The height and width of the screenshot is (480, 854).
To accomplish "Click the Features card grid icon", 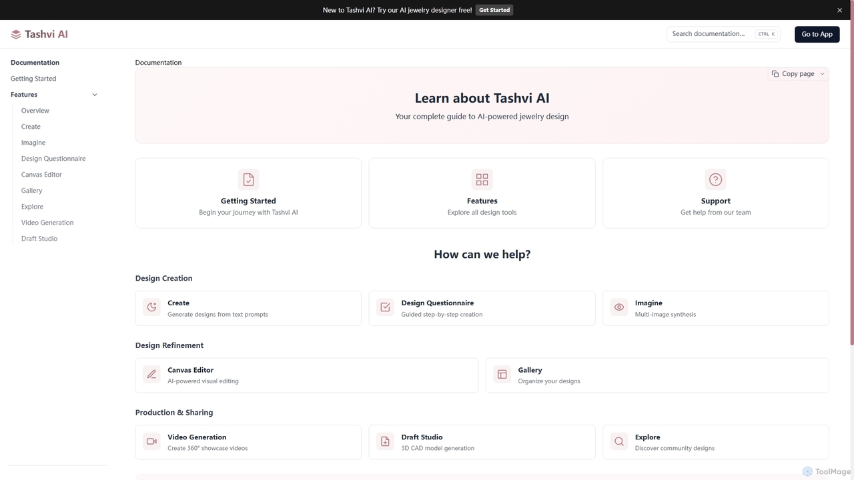I will [482, 179].
